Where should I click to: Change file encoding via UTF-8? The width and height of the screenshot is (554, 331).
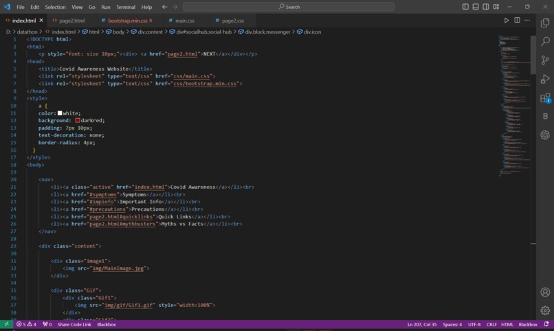tap(474, 324)
